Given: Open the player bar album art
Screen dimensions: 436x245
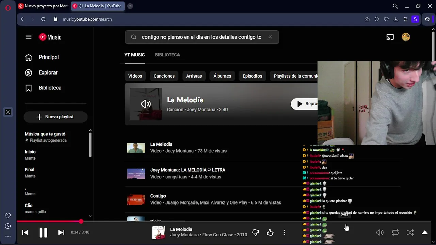Looking at the screenshot, I should 158,232.
